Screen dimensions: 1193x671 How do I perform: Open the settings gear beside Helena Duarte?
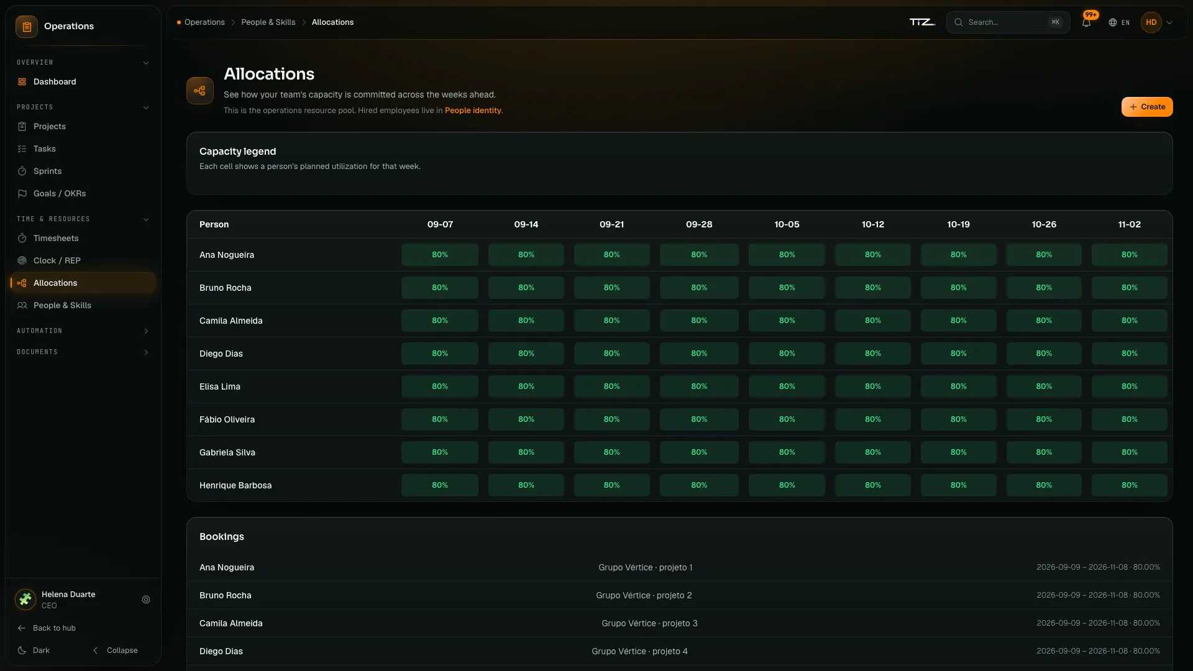[146, 600]
